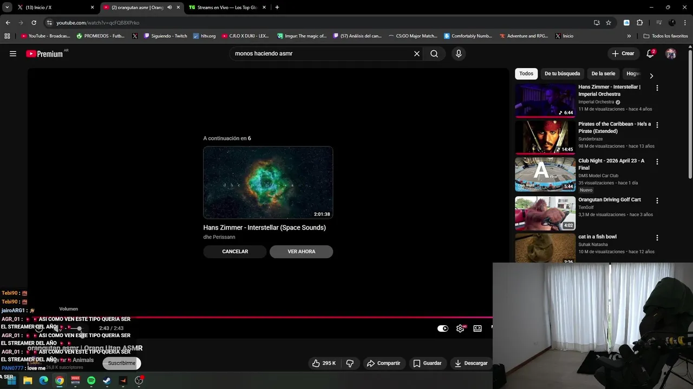The width and height of the screenshot is (693, 389).
Task: Open File Explorer from the taskbar
Action: pos(28,380)
